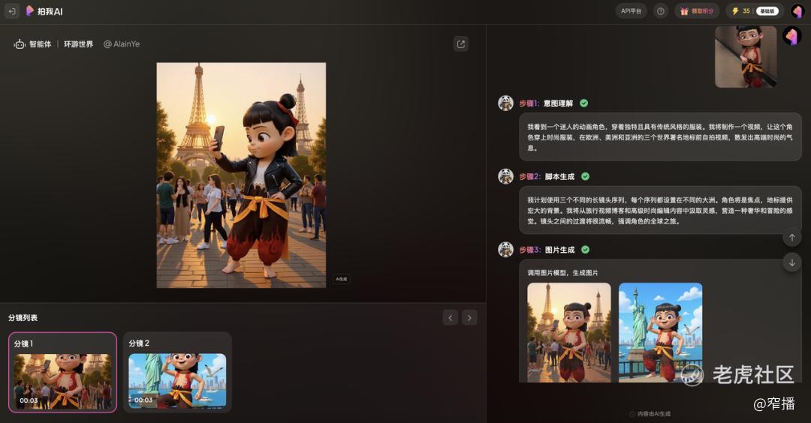Click the AI生成 label on the preview
This screenshot has width=811, height=423.
[x=342, y=279]
